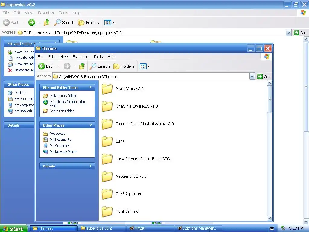Click Publish this folder to the Web
The height and width of the screenshot is (232, 309).
pyautogui.click(x=67, y=104)
